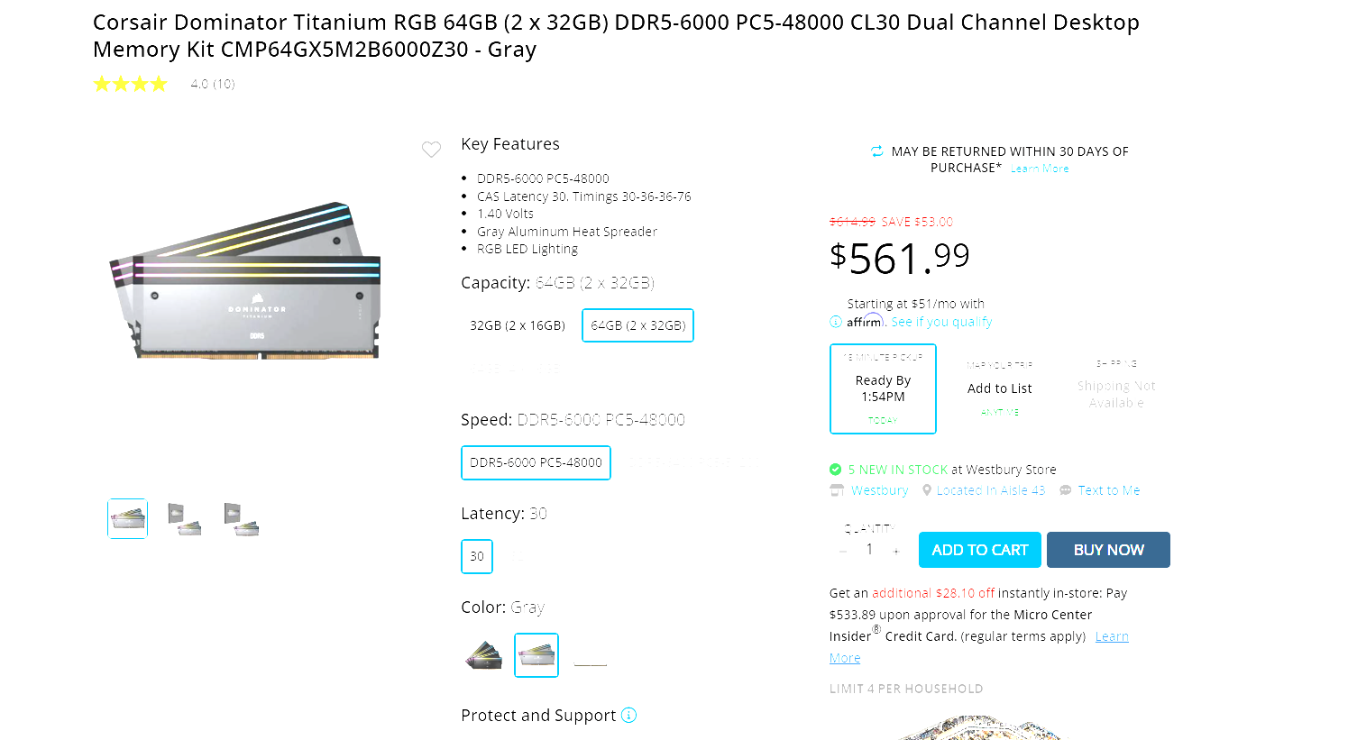The width and height of the screenshot is (1348, 740).
Task: Select the 32GB (2 x 16GB) capacity
Action: (518, 325)
